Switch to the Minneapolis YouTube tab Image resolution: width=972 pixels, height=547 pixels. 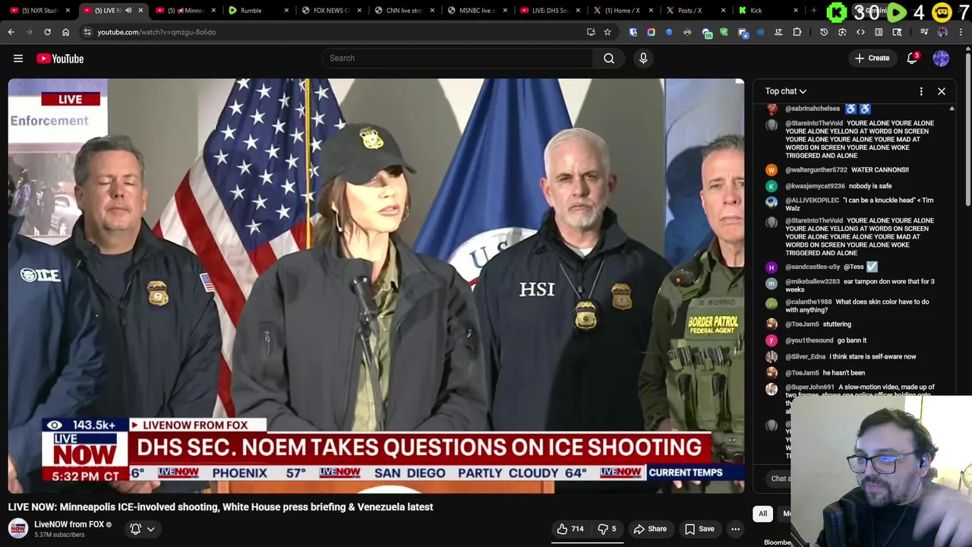pyautogui.click(x=184, y=11)
